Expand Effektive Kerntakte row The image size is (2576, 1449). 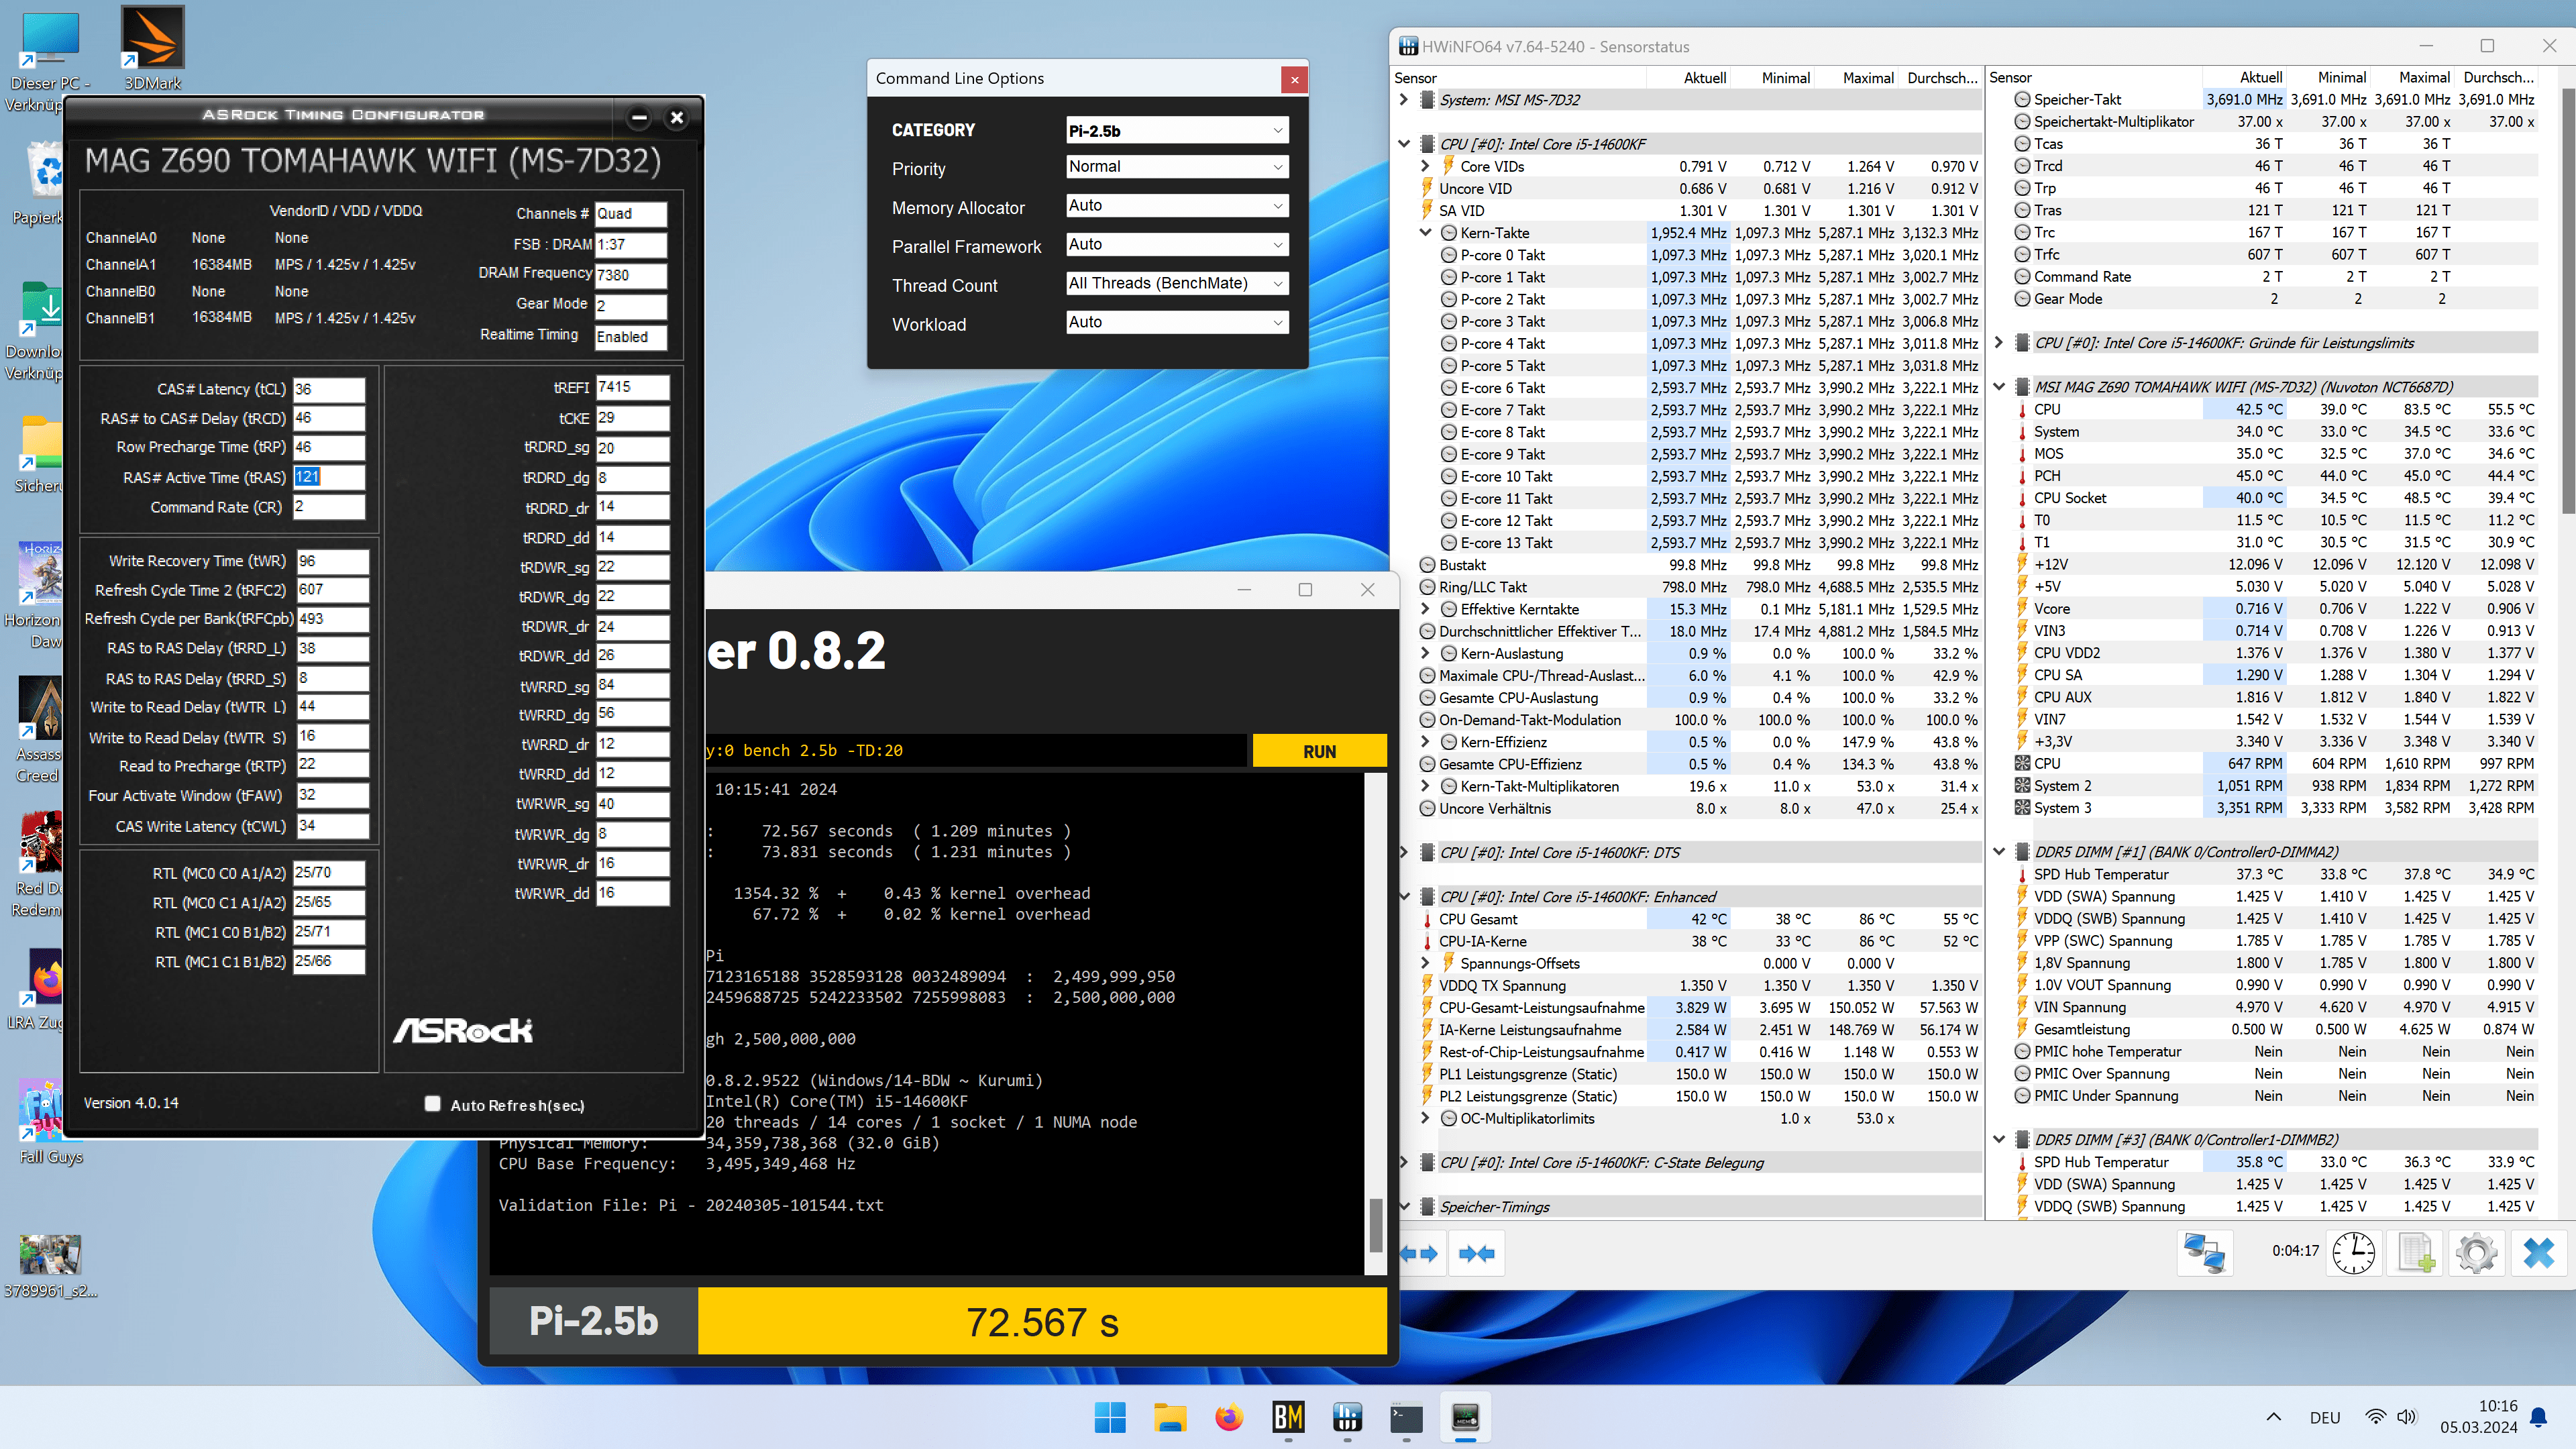pos(1426,609)
